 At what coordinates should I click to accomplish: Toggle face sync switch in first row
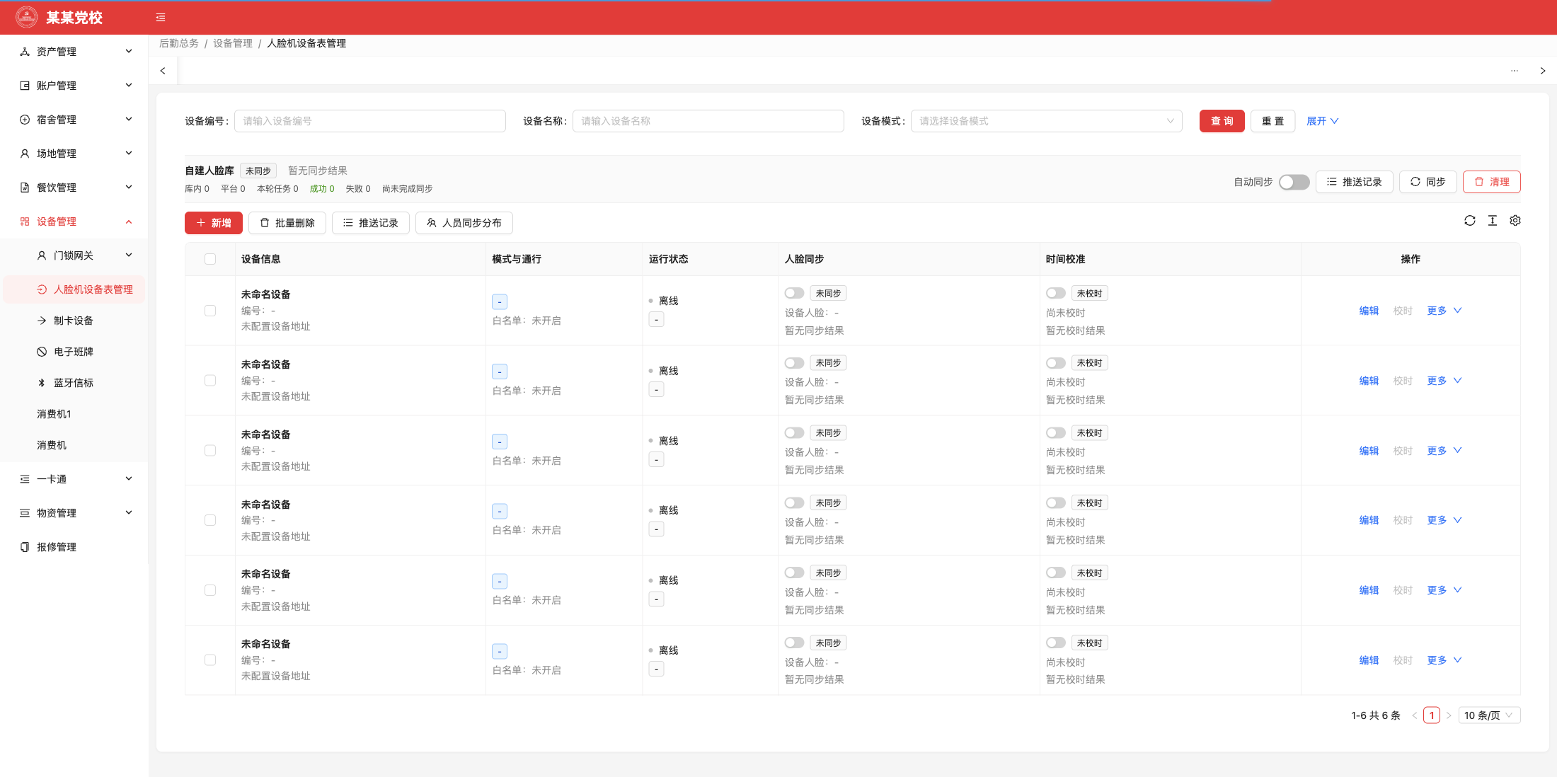tap(794, 293)
